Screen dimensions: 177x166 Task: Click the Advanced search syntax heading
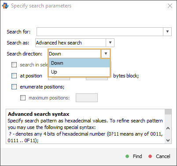pyautogui.click(x=38, y=114)
